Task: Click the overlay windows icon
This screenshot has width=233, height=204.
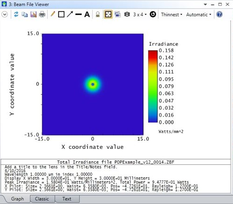Action: click(x=117, y=15)
